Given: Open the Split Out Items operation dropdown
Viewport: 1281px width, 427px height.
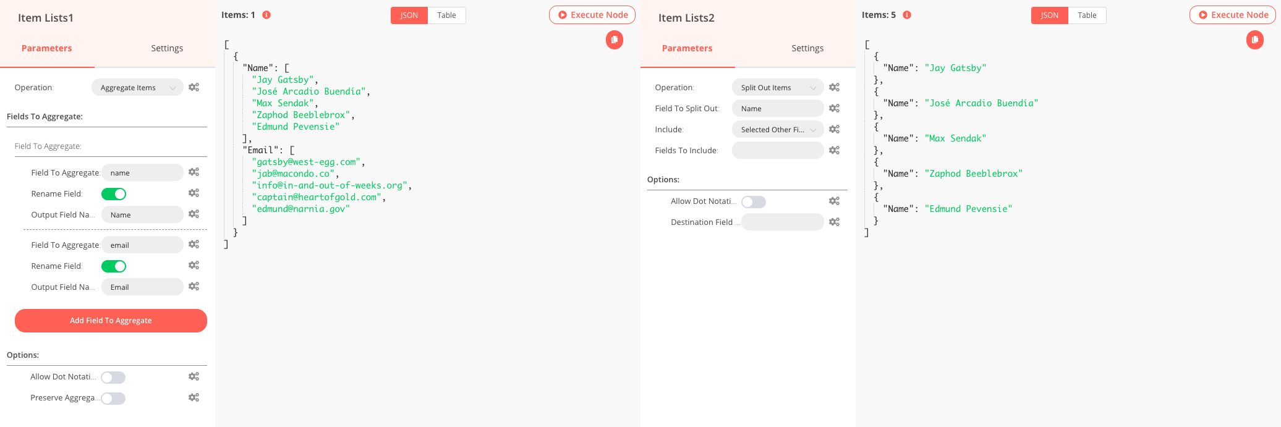Looking at the screenshot, I should 778,88.
